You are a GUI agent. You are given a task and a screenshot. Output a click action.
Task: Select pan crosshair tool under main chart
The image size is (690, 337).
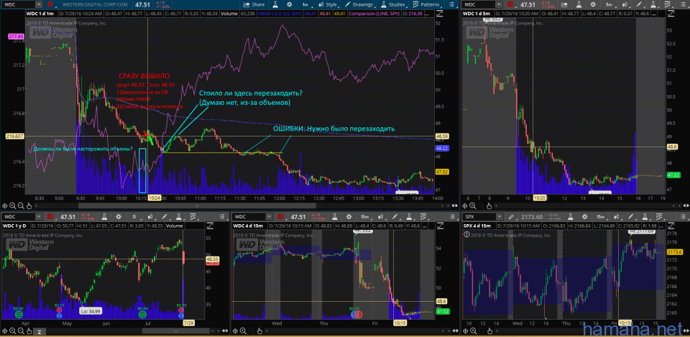pyautogui.click(x=5, y=206)
